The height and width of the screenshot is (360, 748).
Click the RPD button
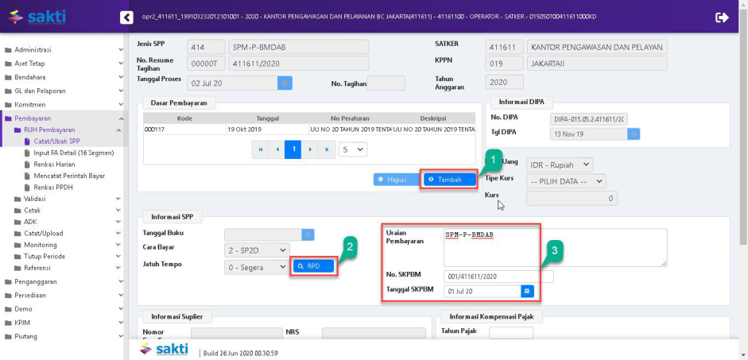click(x=313, y=266)
